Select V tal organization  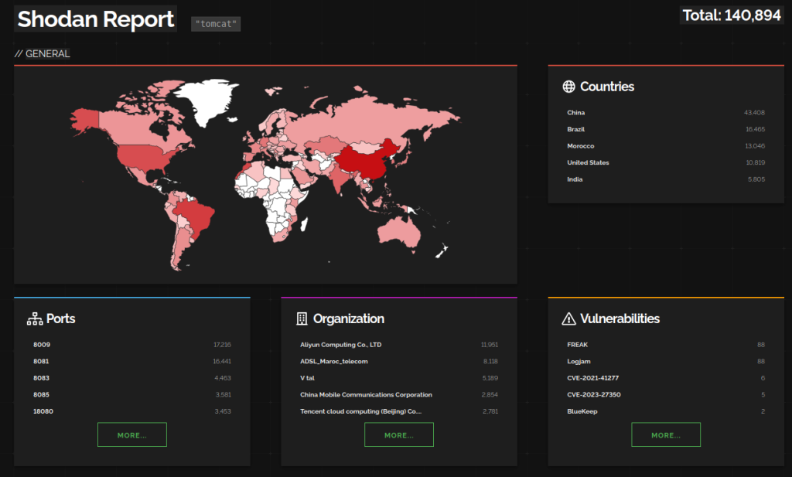[x=307, y=378]
